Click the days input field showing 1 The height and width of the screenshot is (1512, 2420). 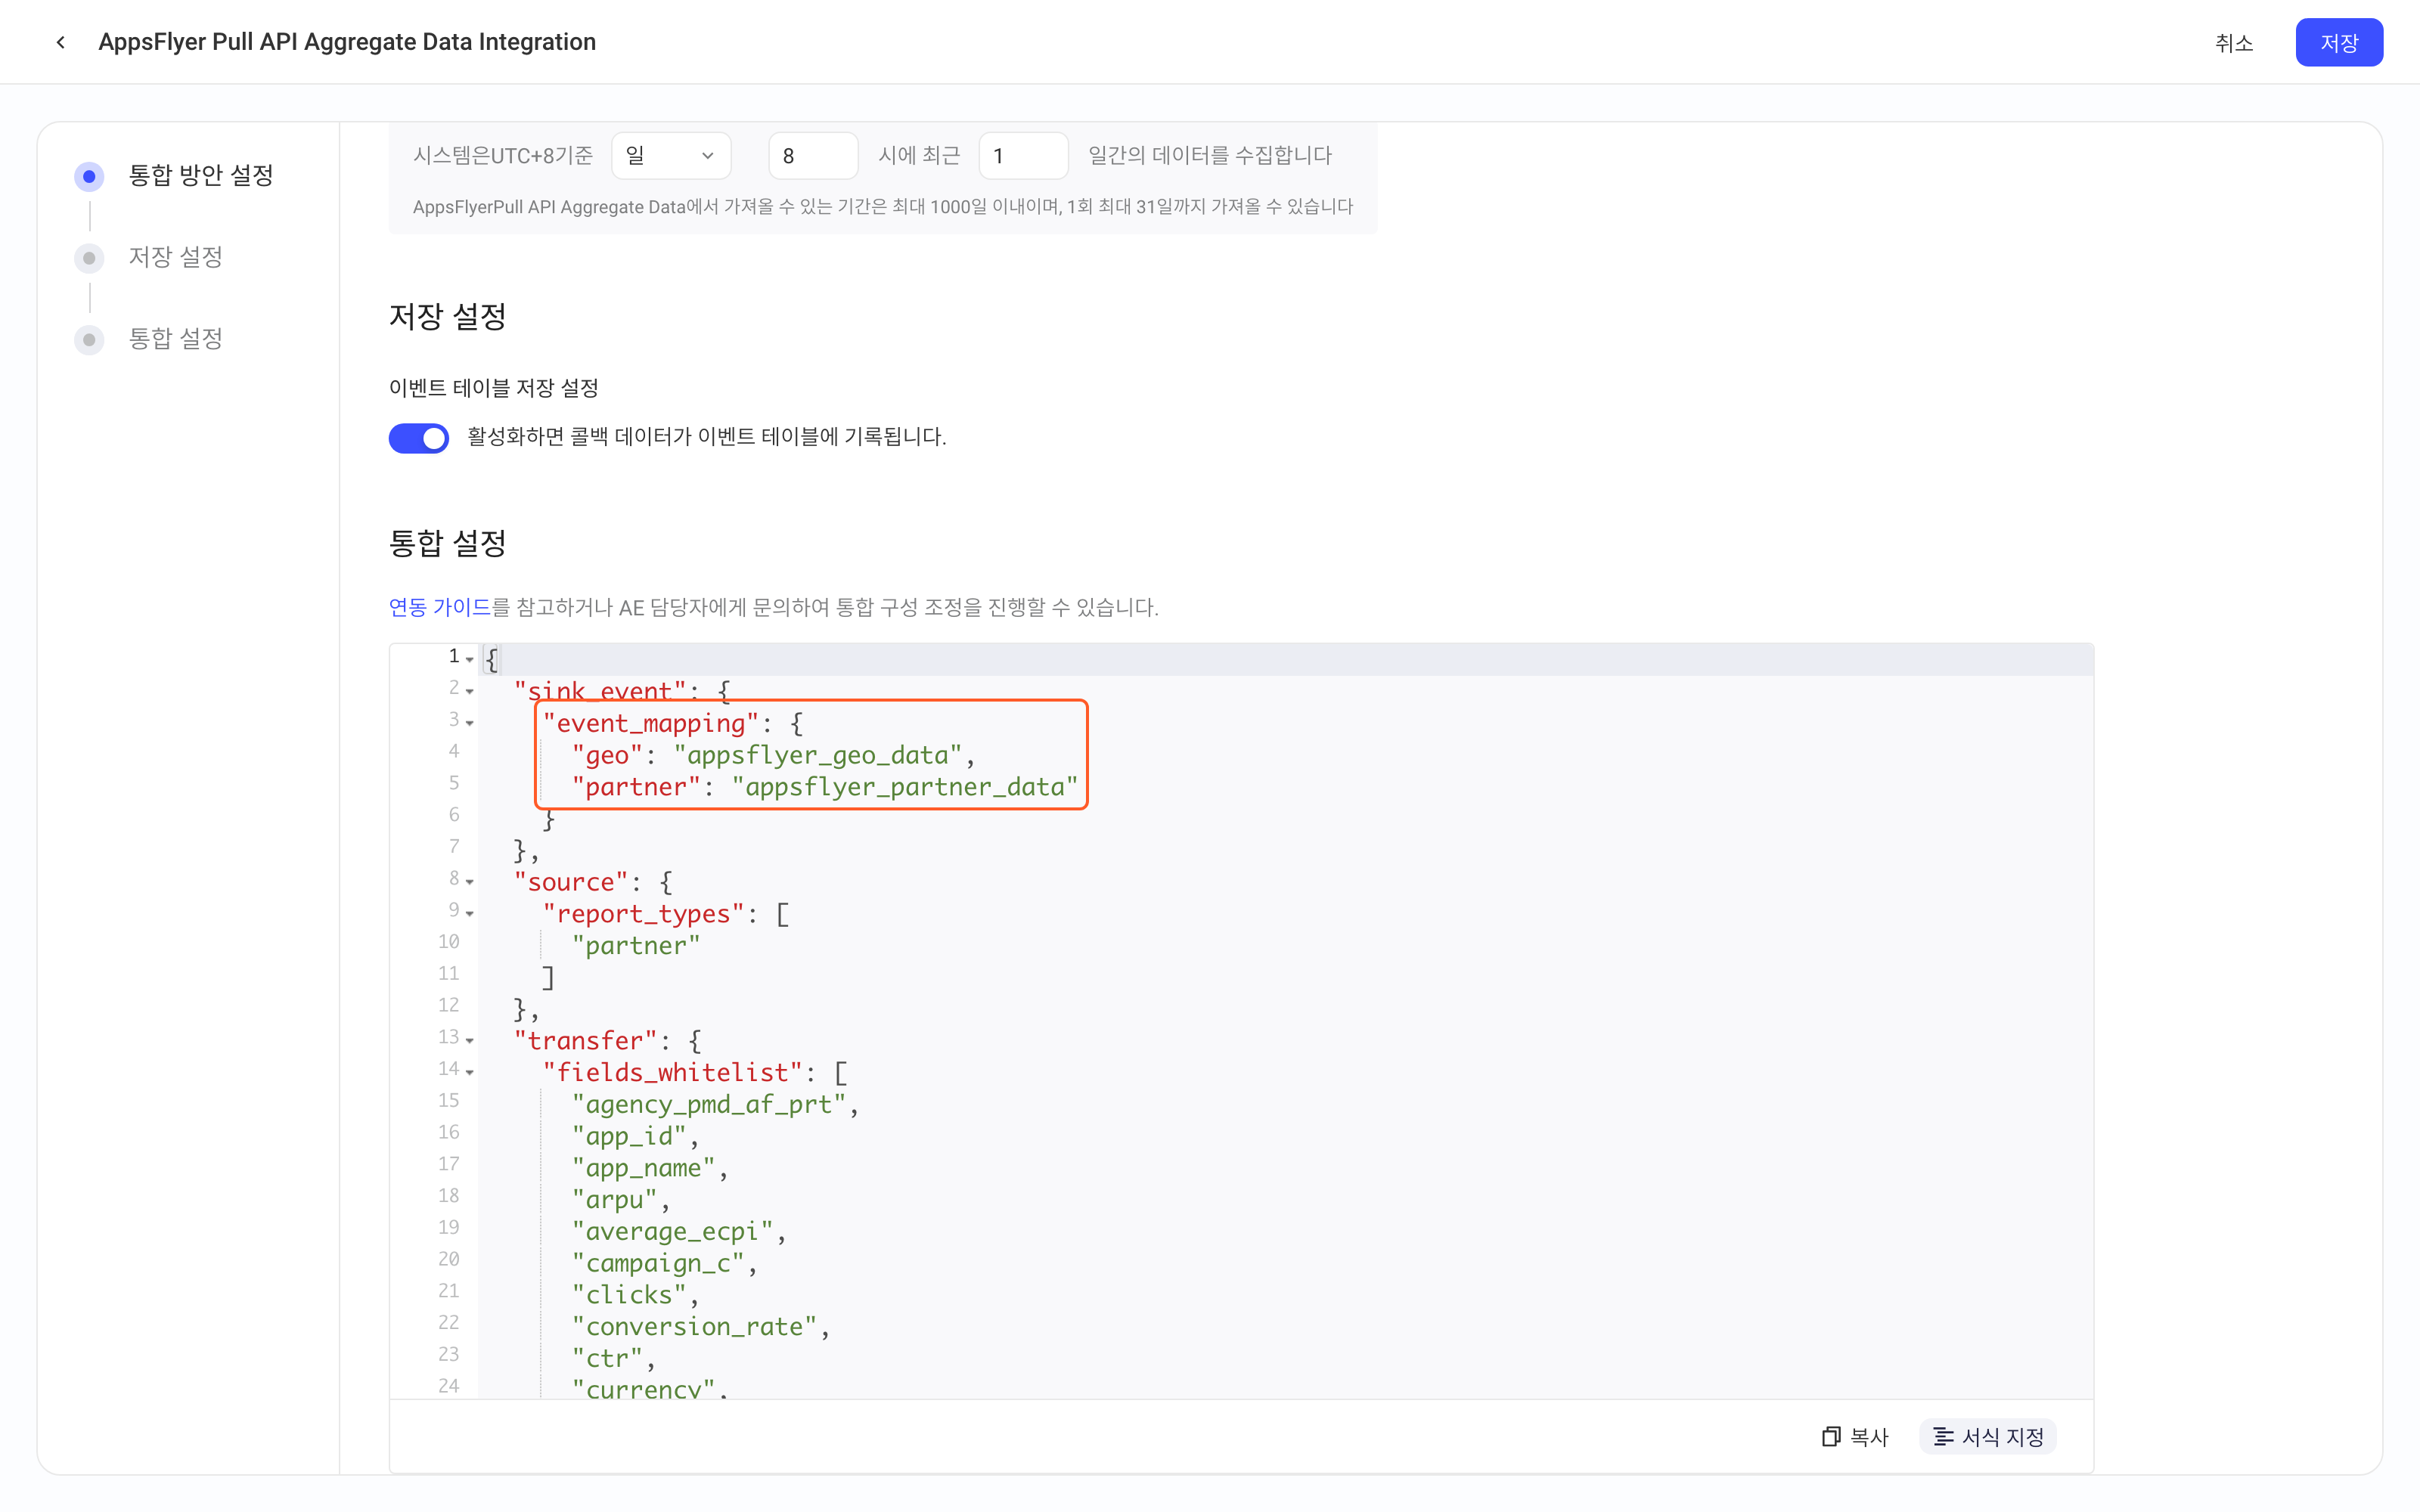[x=1023, y=155]
